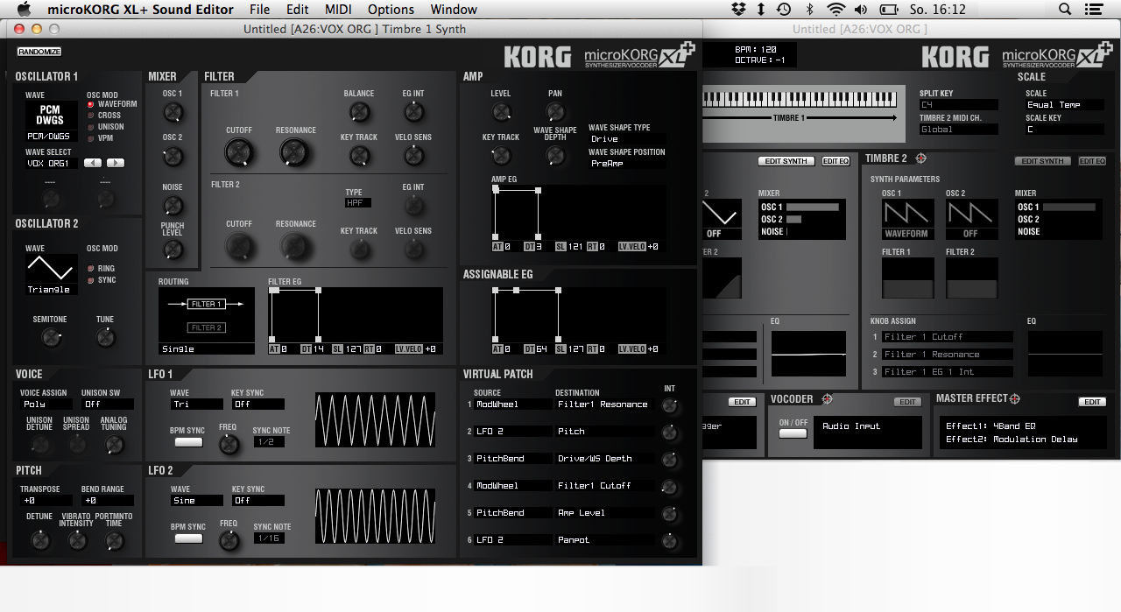Screen dimensions: 1121x612
Task: Click the Bluetooth status icon
Action: [809, 10]
